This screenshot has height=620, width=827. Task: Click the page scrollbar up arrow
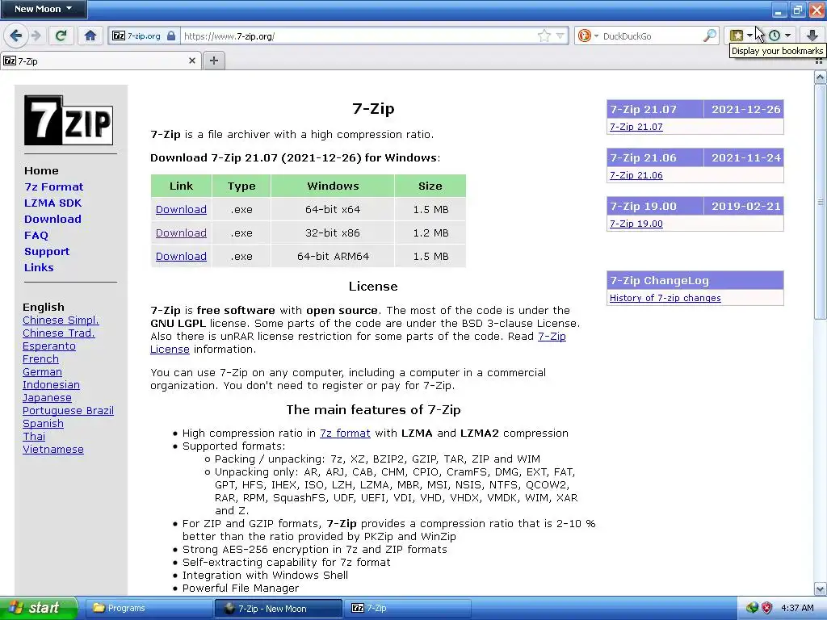coord(820,77)
